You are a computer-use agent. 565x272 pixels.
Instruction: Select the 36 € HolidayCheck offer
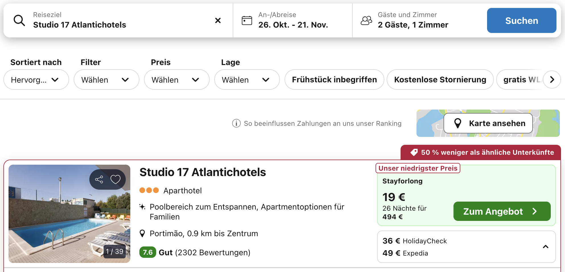coord(415,241)
